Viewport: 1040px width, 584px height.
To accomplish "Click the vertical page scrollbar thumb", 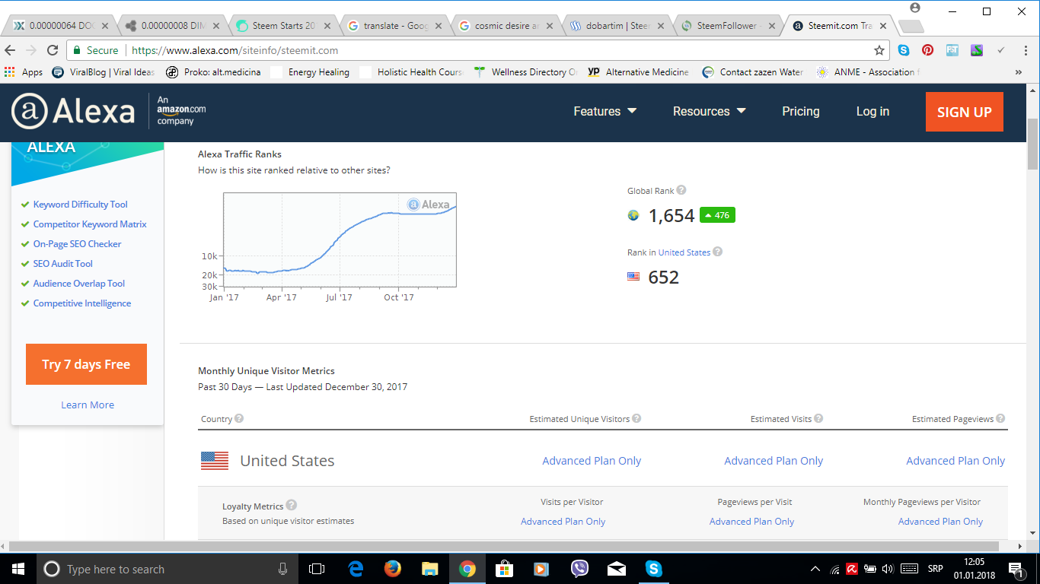I will tap(1032, 144).
